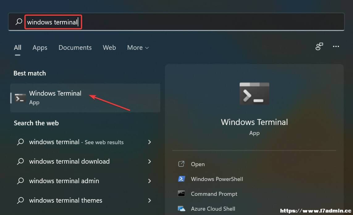Click magnifier icon beside 'windows terminal download'
353x215 pixels.
point(20,161)
